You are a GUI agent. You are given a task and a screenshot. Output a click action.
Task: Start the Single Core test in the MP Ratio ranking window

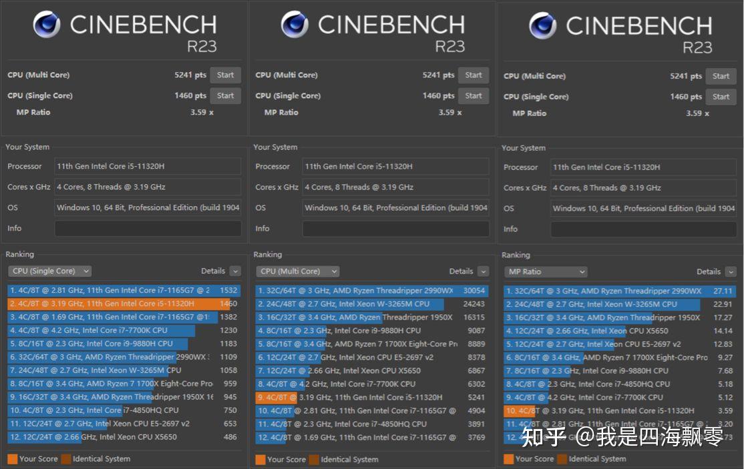[x=721, y=97]
